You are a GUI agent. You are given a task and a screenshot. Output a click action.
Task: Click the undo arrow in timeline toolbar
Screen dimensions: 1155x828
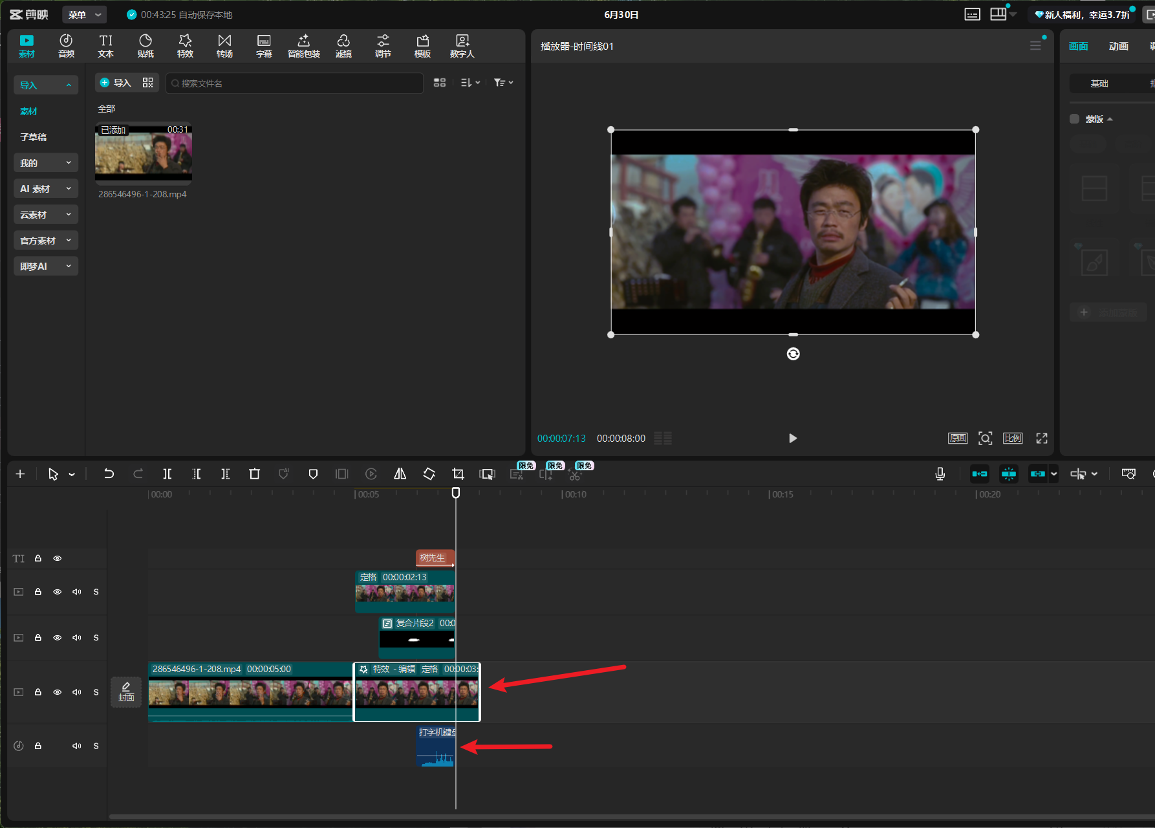[109, 474]
